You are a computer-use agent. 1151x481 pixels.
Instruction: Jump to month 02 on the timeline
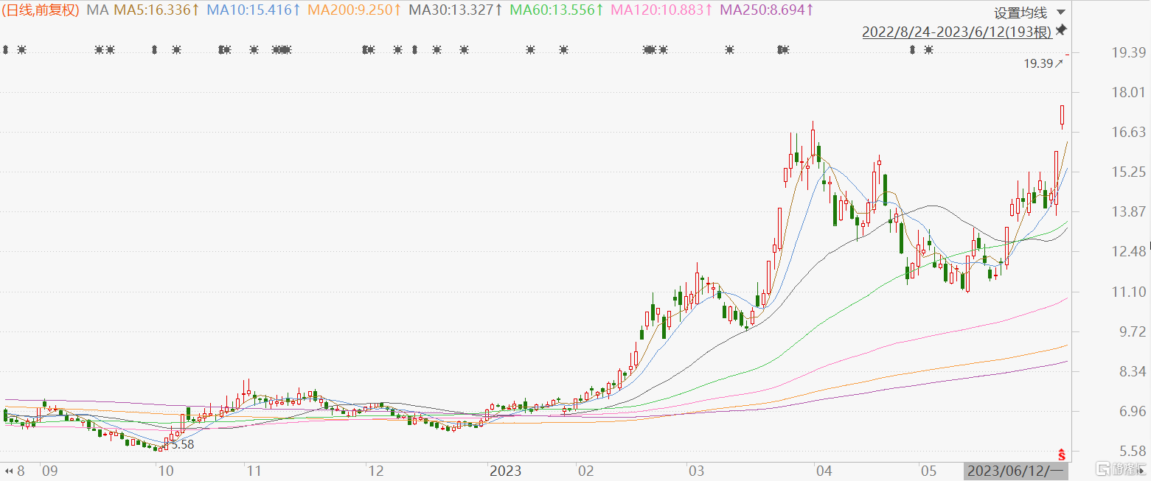[586, 471]
